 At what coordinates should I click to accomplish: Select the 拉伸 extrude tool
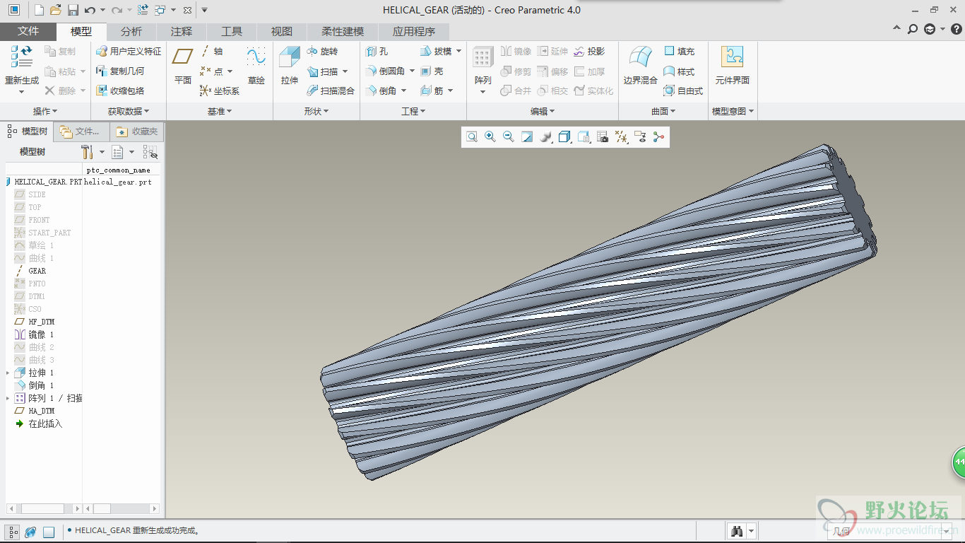point(290,65)
